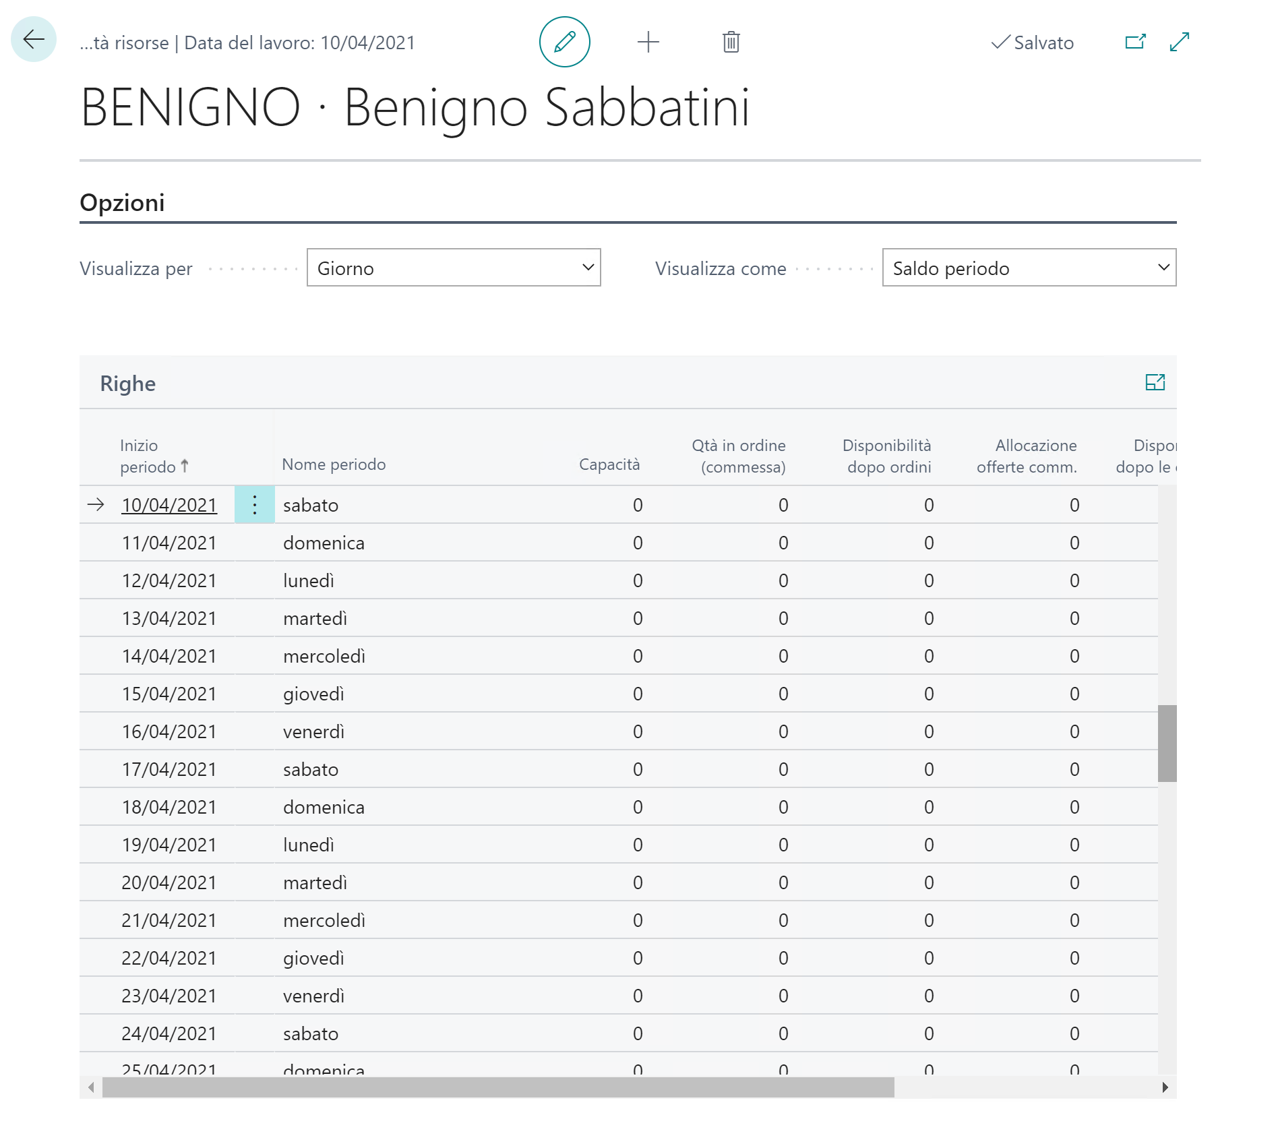This screenshot has width=1278, height=1146.
Task: Select the Nome periodo column header
Action: tap(334, 464)
